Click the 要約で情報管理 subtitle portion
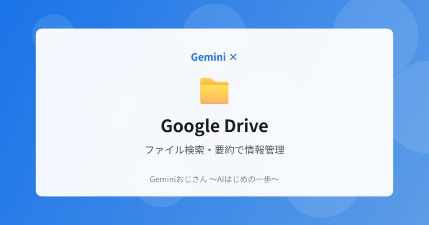Image resolution: width=429 pixels, height=225 pixels. click(x=250, y=150)
